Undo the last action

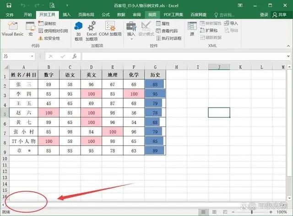[x=23, y=5]
